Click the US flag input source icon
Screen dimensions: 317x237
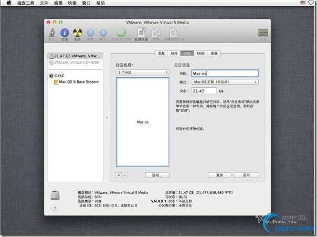click(303, 3)
